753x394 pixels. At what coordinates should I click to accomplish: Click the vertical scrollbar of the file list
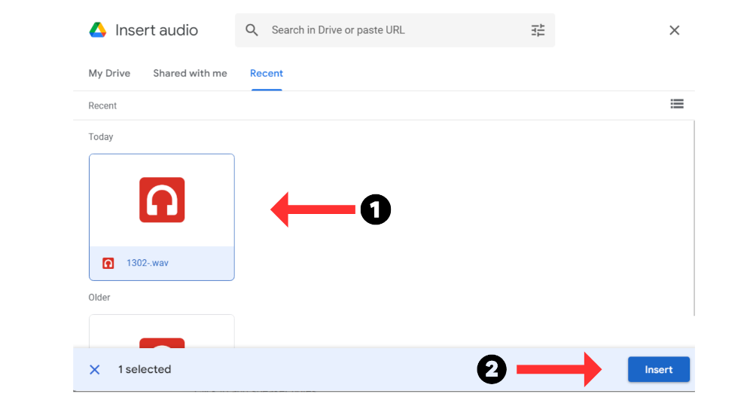(x=694, y=218)
